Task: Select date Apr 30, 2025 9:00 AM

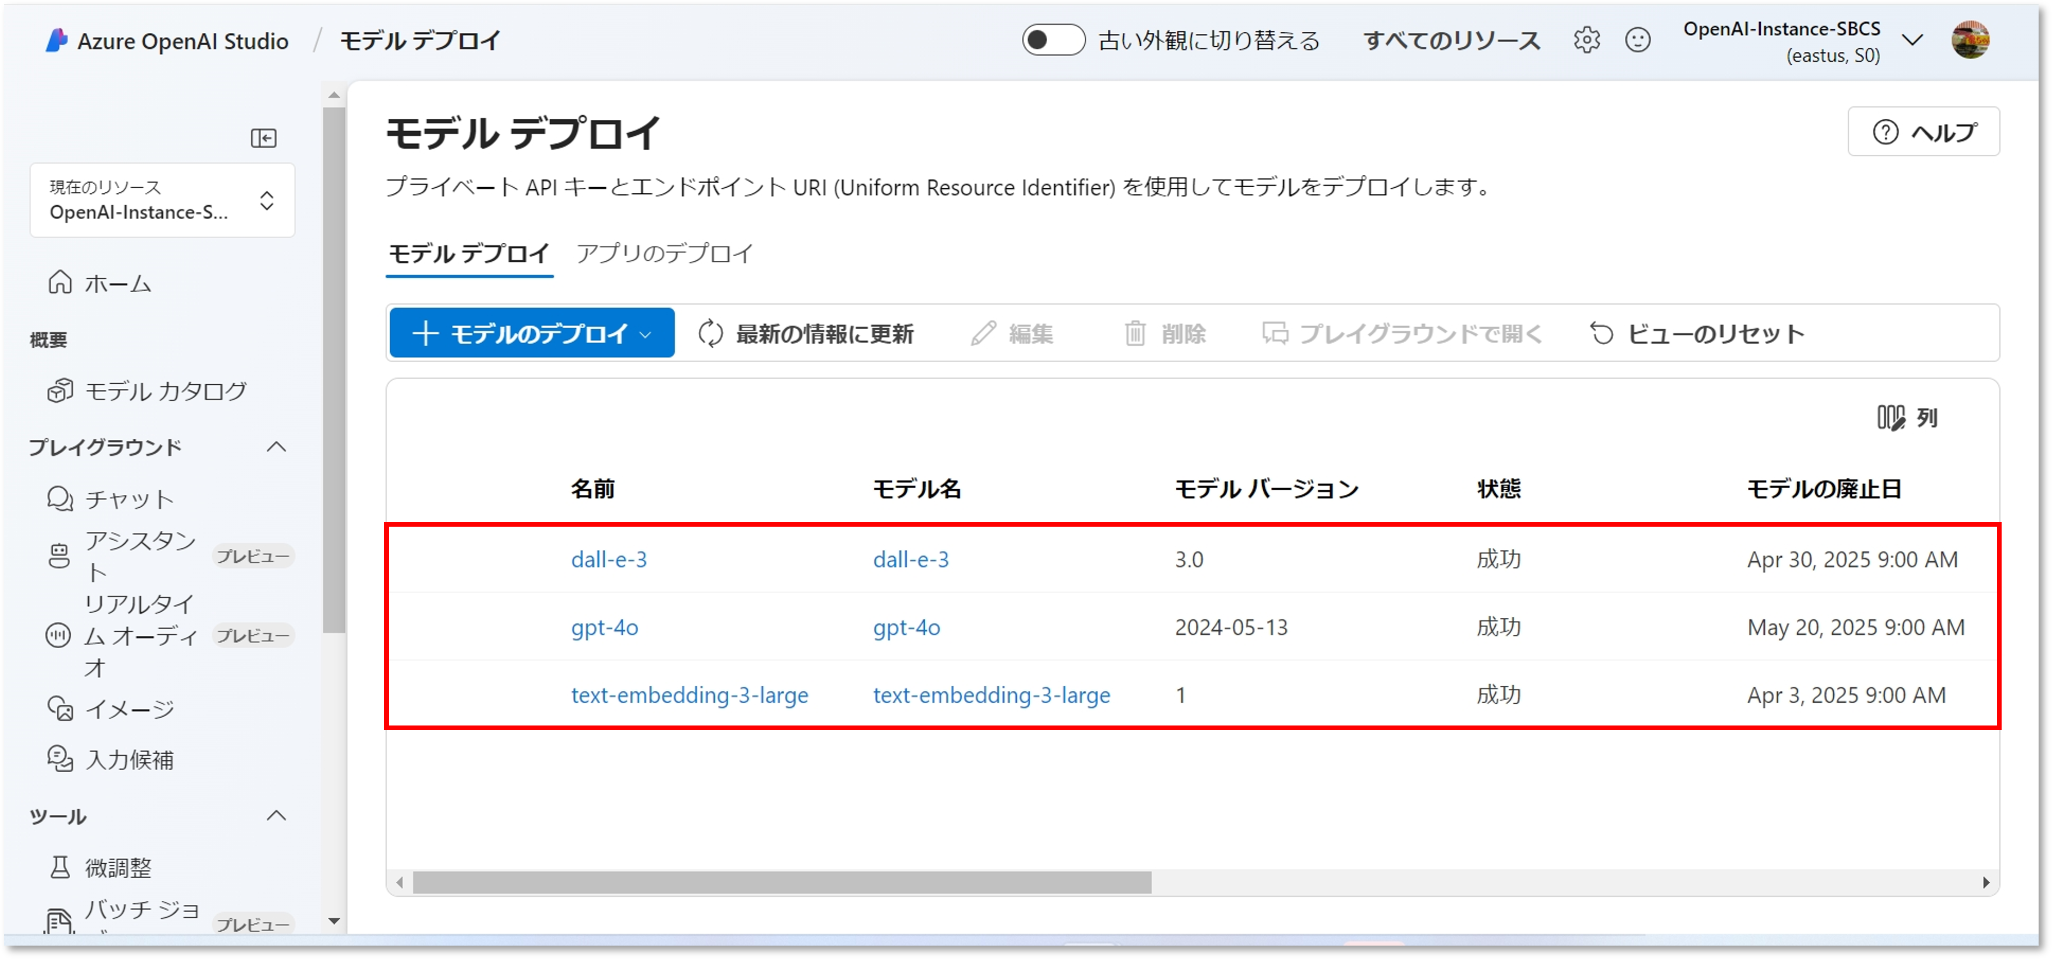Action: 1852,559
